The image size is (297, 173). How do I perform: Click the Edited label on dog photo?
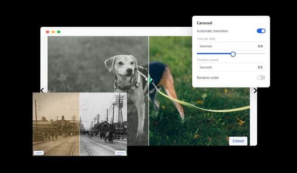click(x=238, y=141)
